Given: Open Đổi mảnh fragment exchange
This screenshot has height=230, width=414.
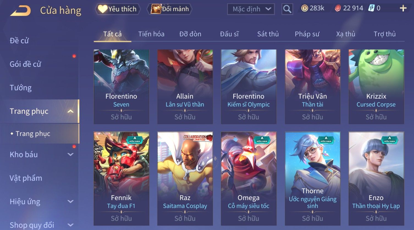Looking at the screenshot, I should click(169, 9).
